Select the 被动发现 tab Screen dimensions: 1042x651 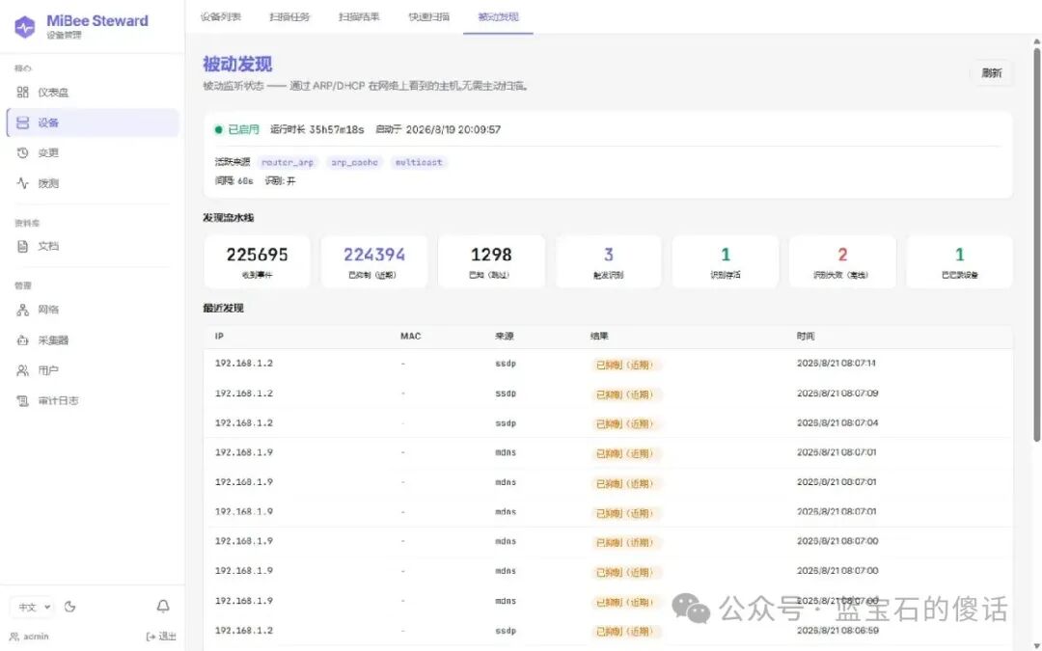click(498, 17)
